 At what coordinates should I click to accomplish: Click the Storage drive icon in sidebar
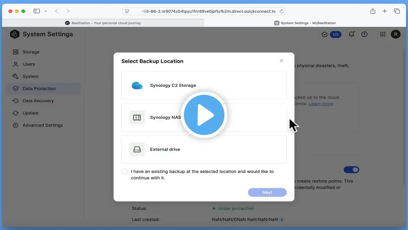pyautogui.click(x=15, y=52)
